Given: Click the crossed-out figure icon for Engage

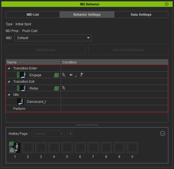Looking at the screenshot, I should pos(82,75).
